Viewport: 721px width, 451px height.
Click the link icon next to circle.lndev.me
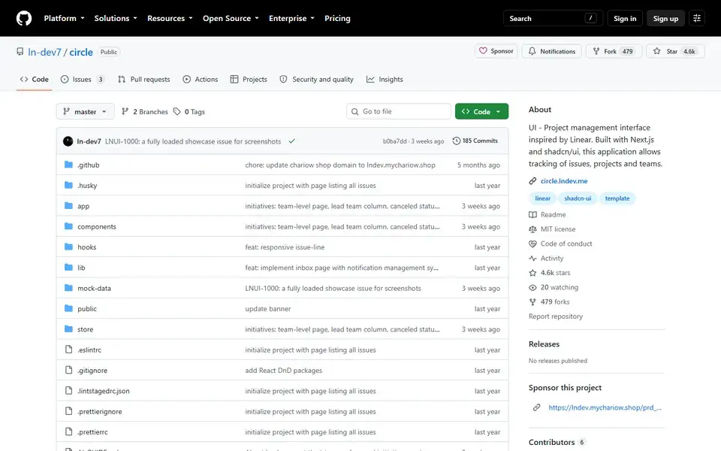[x=532, y=181]
